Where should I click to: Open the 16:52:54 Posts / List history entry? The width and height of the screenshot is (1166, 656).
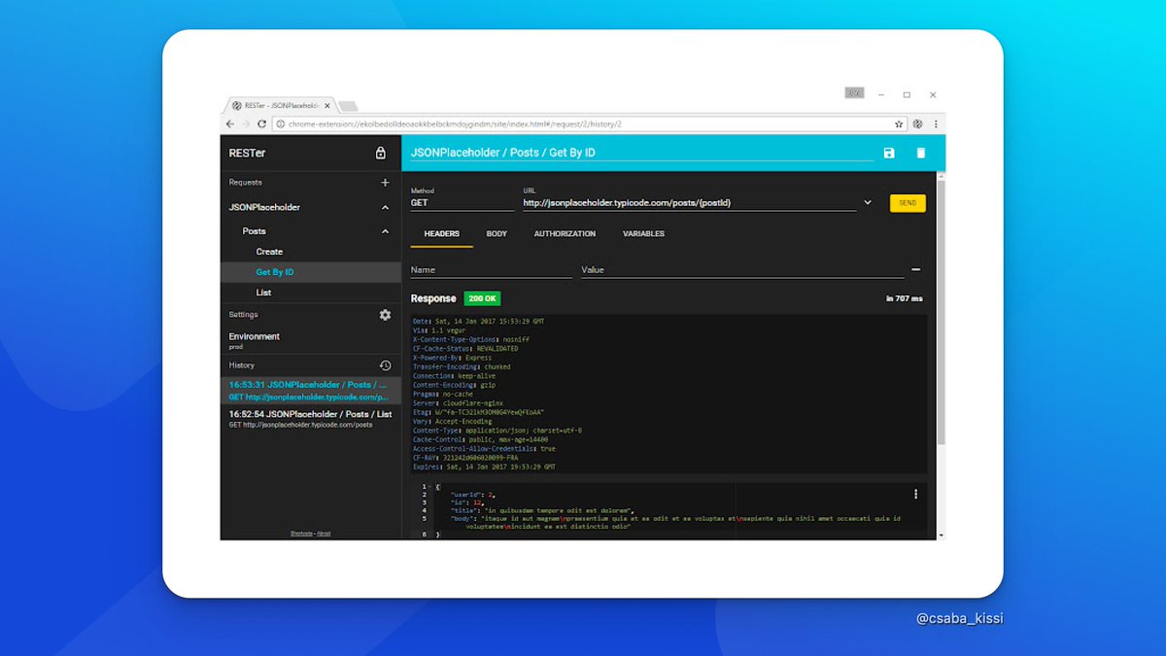(x=311, y=419)
